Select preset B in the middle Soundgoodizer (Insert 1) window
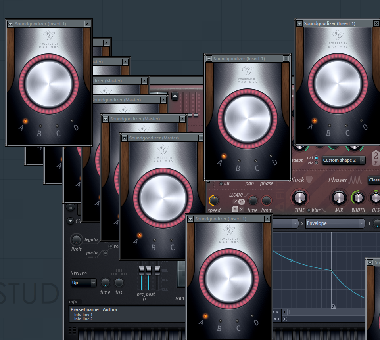The width and height of the screenshot is (380, 340). [239, 161]
